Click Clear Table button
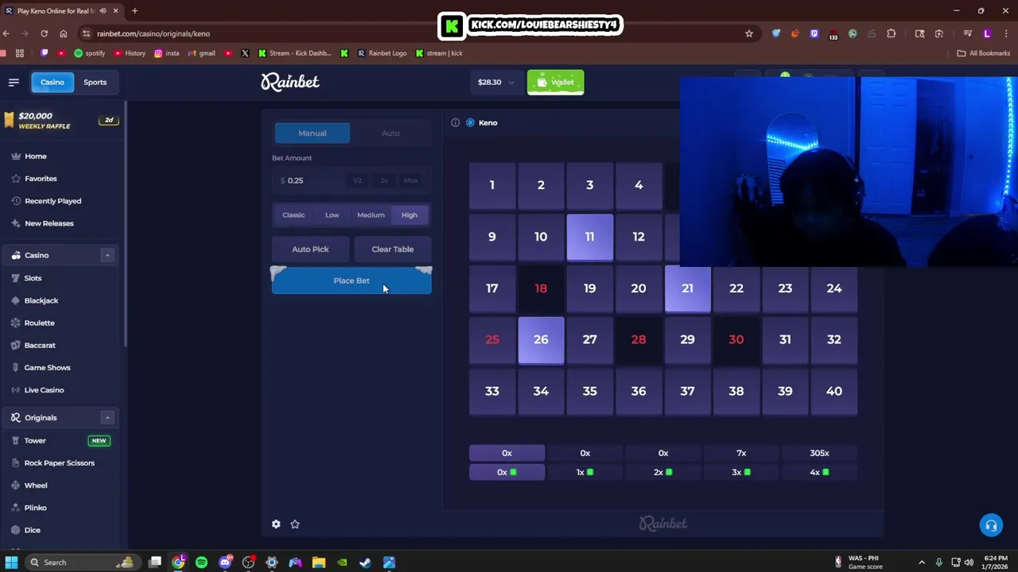The image size is (1018, 572). 393,249
